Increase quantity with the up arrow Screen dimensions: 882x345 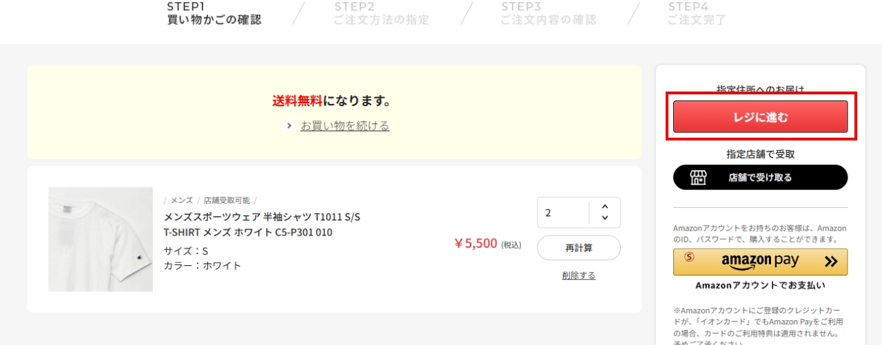pyautogui.click(x=604, y=206)
